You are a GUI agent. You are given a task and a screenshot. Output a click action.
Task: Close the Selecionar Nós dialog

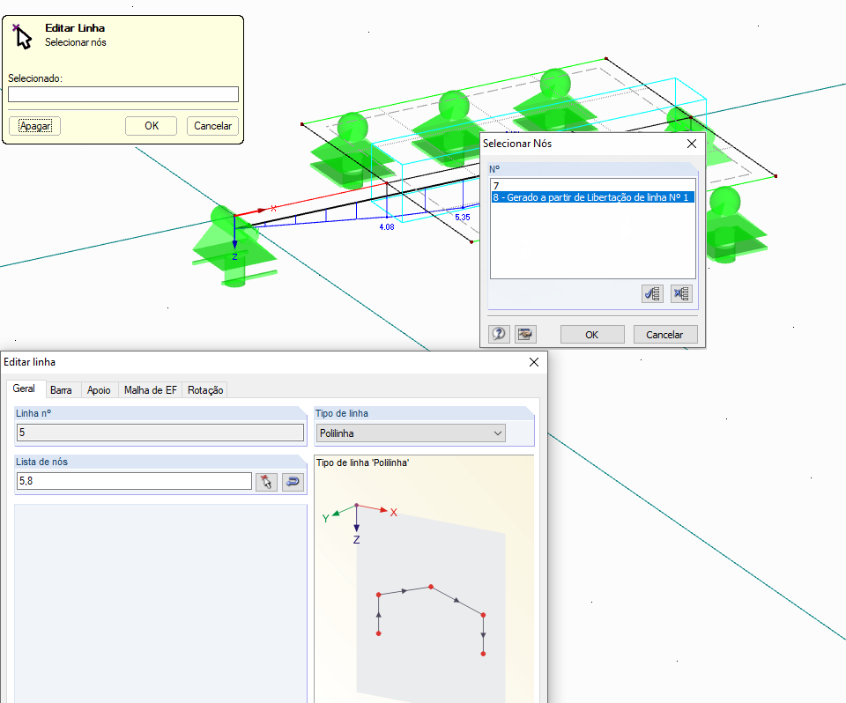pyautogui.click(x=692, y=144)
